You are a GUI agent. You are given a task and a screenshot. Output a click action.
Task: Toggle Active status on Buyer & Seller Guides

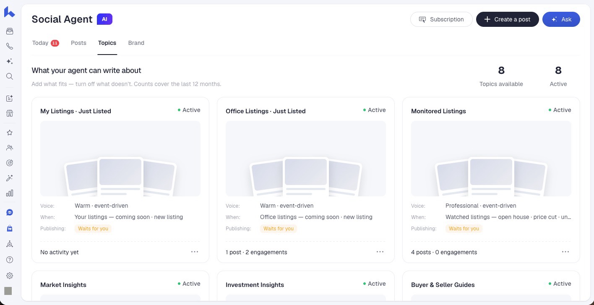pyautogui.click(x=560, y=284)
